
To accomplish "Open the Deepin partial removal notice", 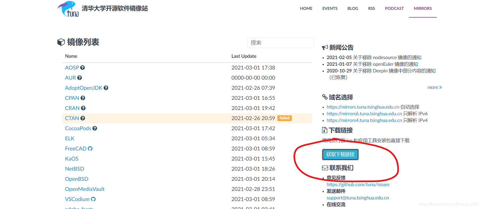I will [381, 74].
